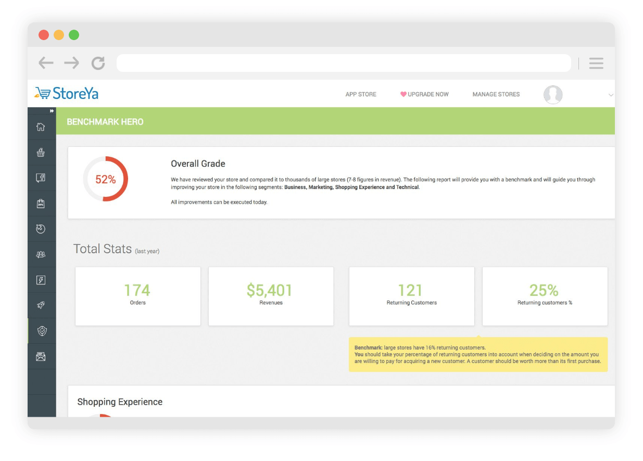Open the discount shopping bag sidebar icon
This screenshot has width=643, height=461.
(41, 204)
